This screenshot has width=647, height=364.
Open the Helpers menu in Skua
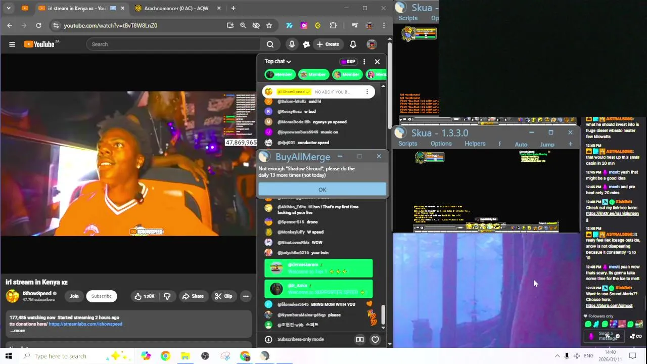click(475, 144)
